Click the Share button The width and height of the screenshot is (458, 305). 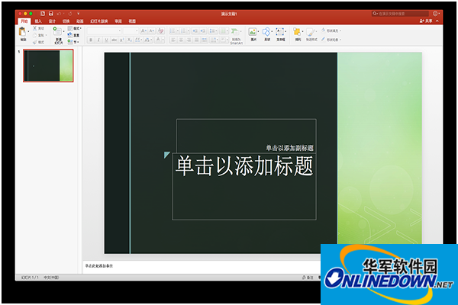click(x=426, y=21)
